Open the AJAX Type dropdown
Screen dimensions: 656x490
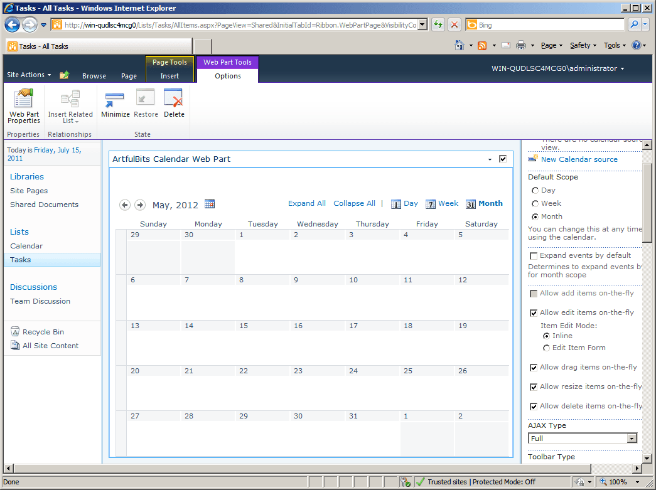[x=632, y=438]
